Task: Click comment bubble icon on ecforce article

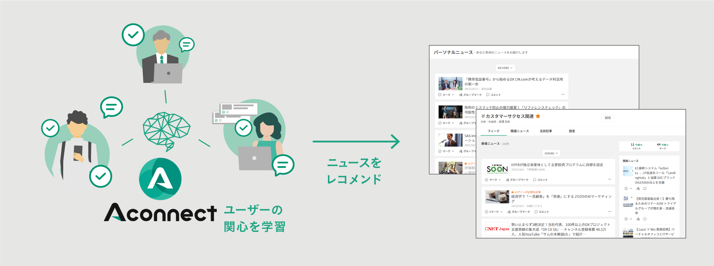Action: (645, 189)
